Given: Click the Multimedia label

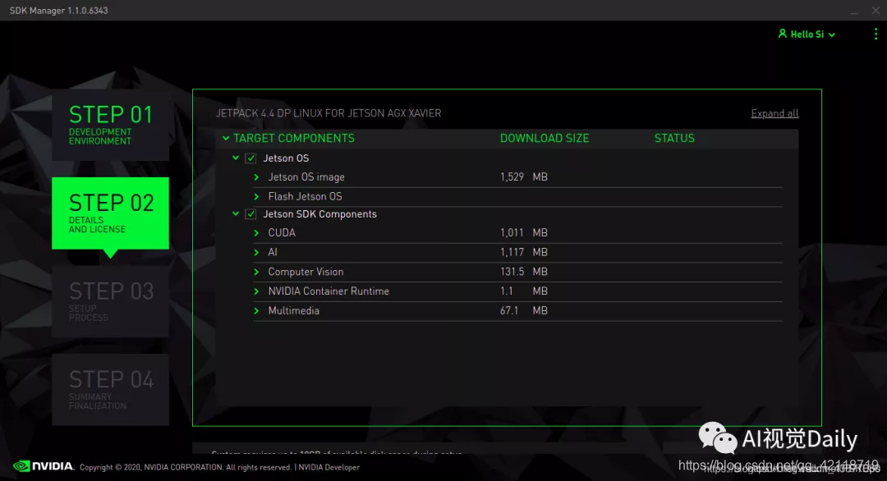Looking at the screenshot, I should coord(293,310).
